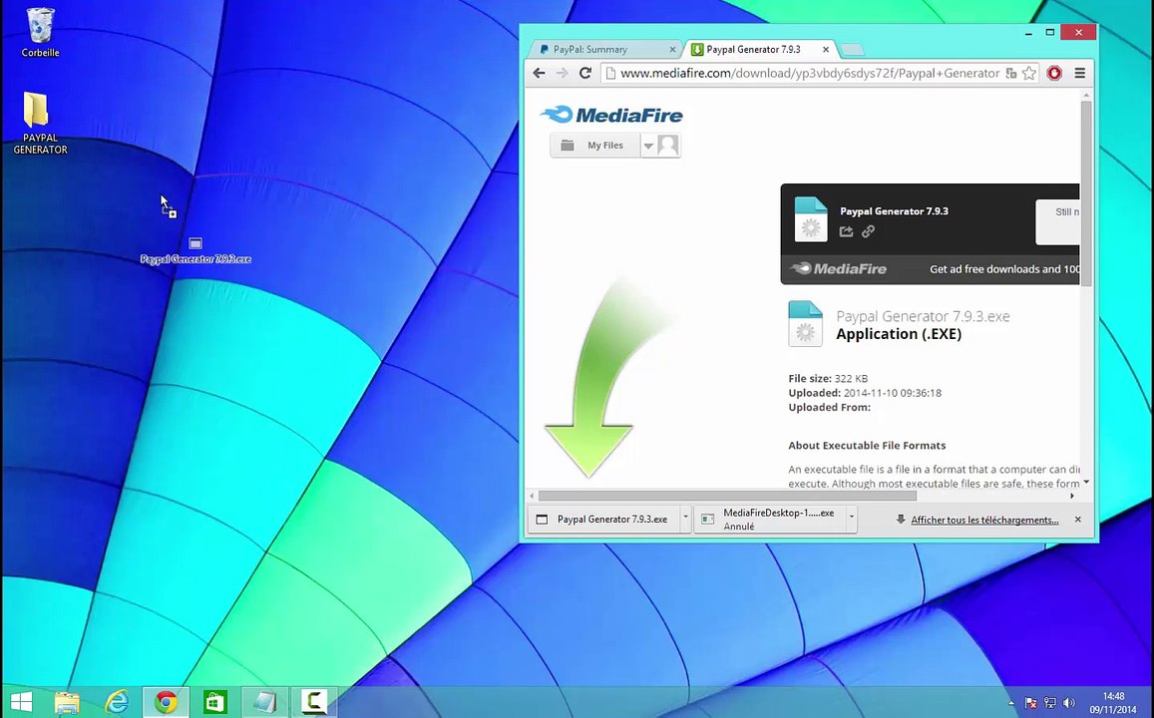Screen dimensions: 1154x718
Task: Click the Chrome forward arrow
Action: (x=563, y=73)
